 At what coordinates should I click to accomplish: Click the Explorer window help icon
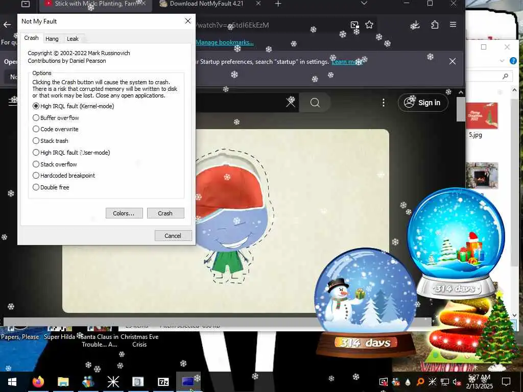pyautogui.click(x=513, y=61)
